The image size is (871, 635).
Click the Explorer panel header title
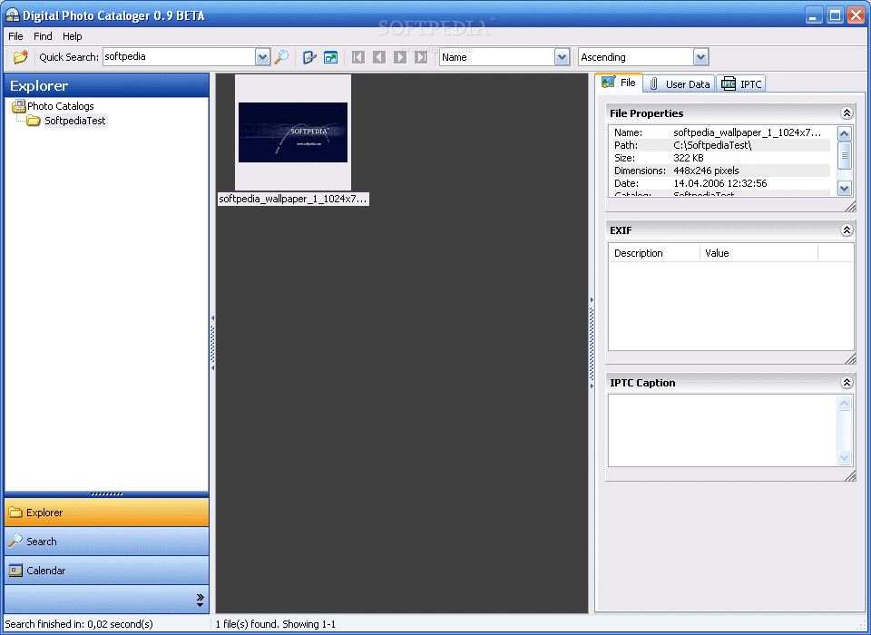(x=39, y=85)
